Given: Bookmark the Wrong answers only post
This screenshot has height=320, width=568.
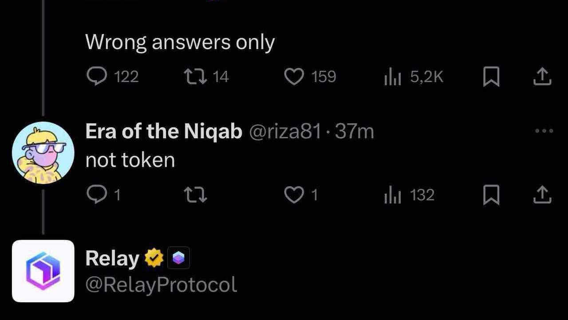Looking at the screenshot, I should tap(491, 78).
